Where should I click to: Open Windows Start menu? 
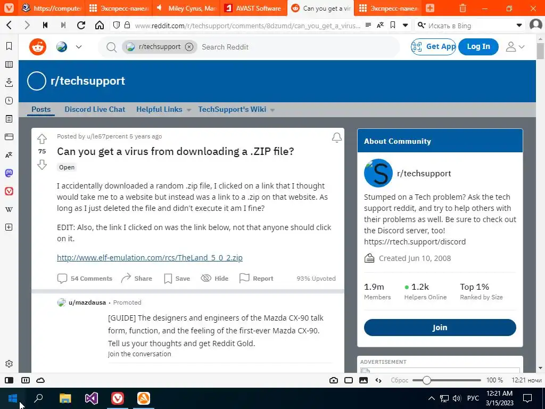click(x=13, y=398)
